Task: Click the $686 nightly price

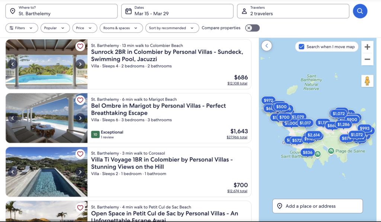Action: click(x=241, y=78)
